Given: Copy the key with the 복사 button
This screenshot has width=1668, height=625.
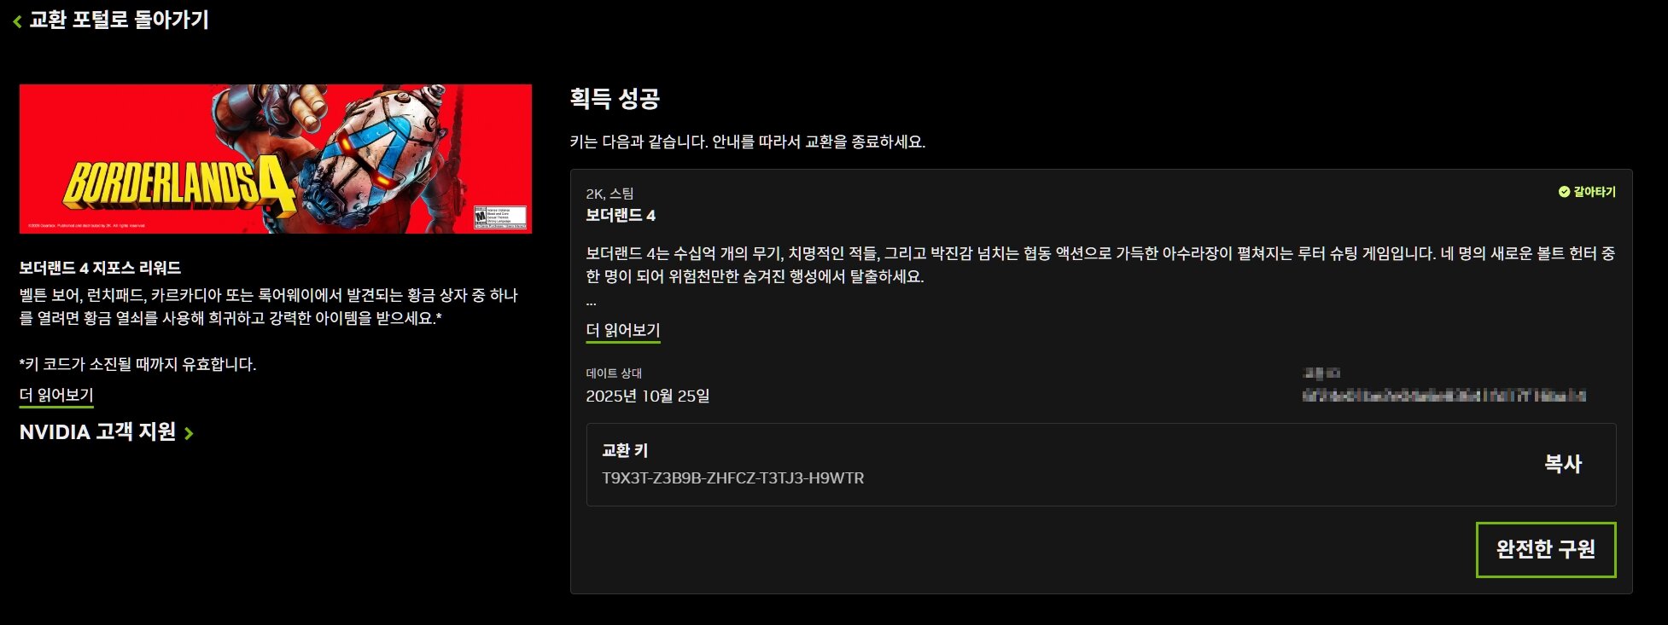Looking at the screenshot, I should (1563, 464).
